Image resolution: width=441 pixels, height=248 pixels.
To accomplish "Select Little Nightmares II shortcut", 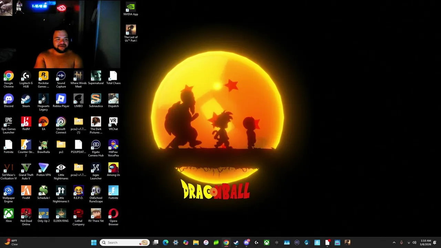I will coord(61,195).
